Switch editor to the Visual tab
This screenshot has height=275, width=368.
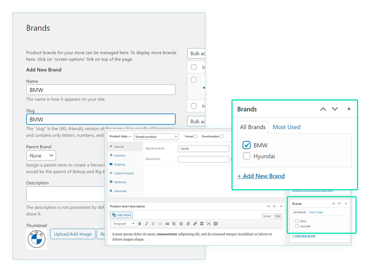click(267, 216)
